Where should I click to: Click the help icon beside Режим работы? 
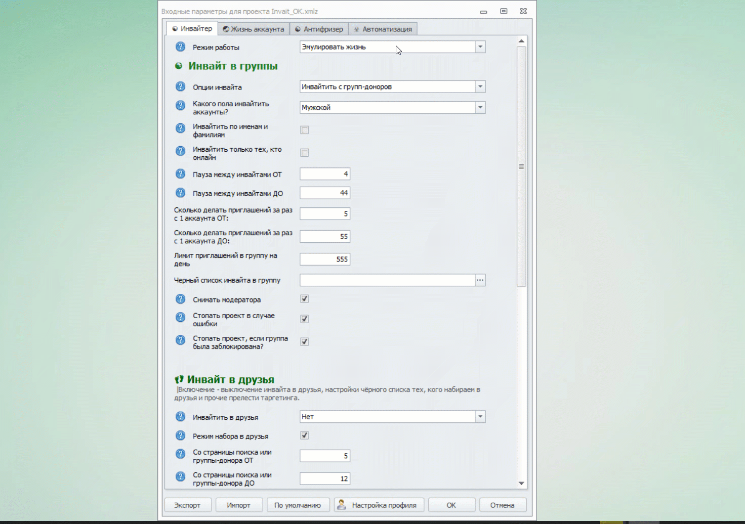click(180, 47)
